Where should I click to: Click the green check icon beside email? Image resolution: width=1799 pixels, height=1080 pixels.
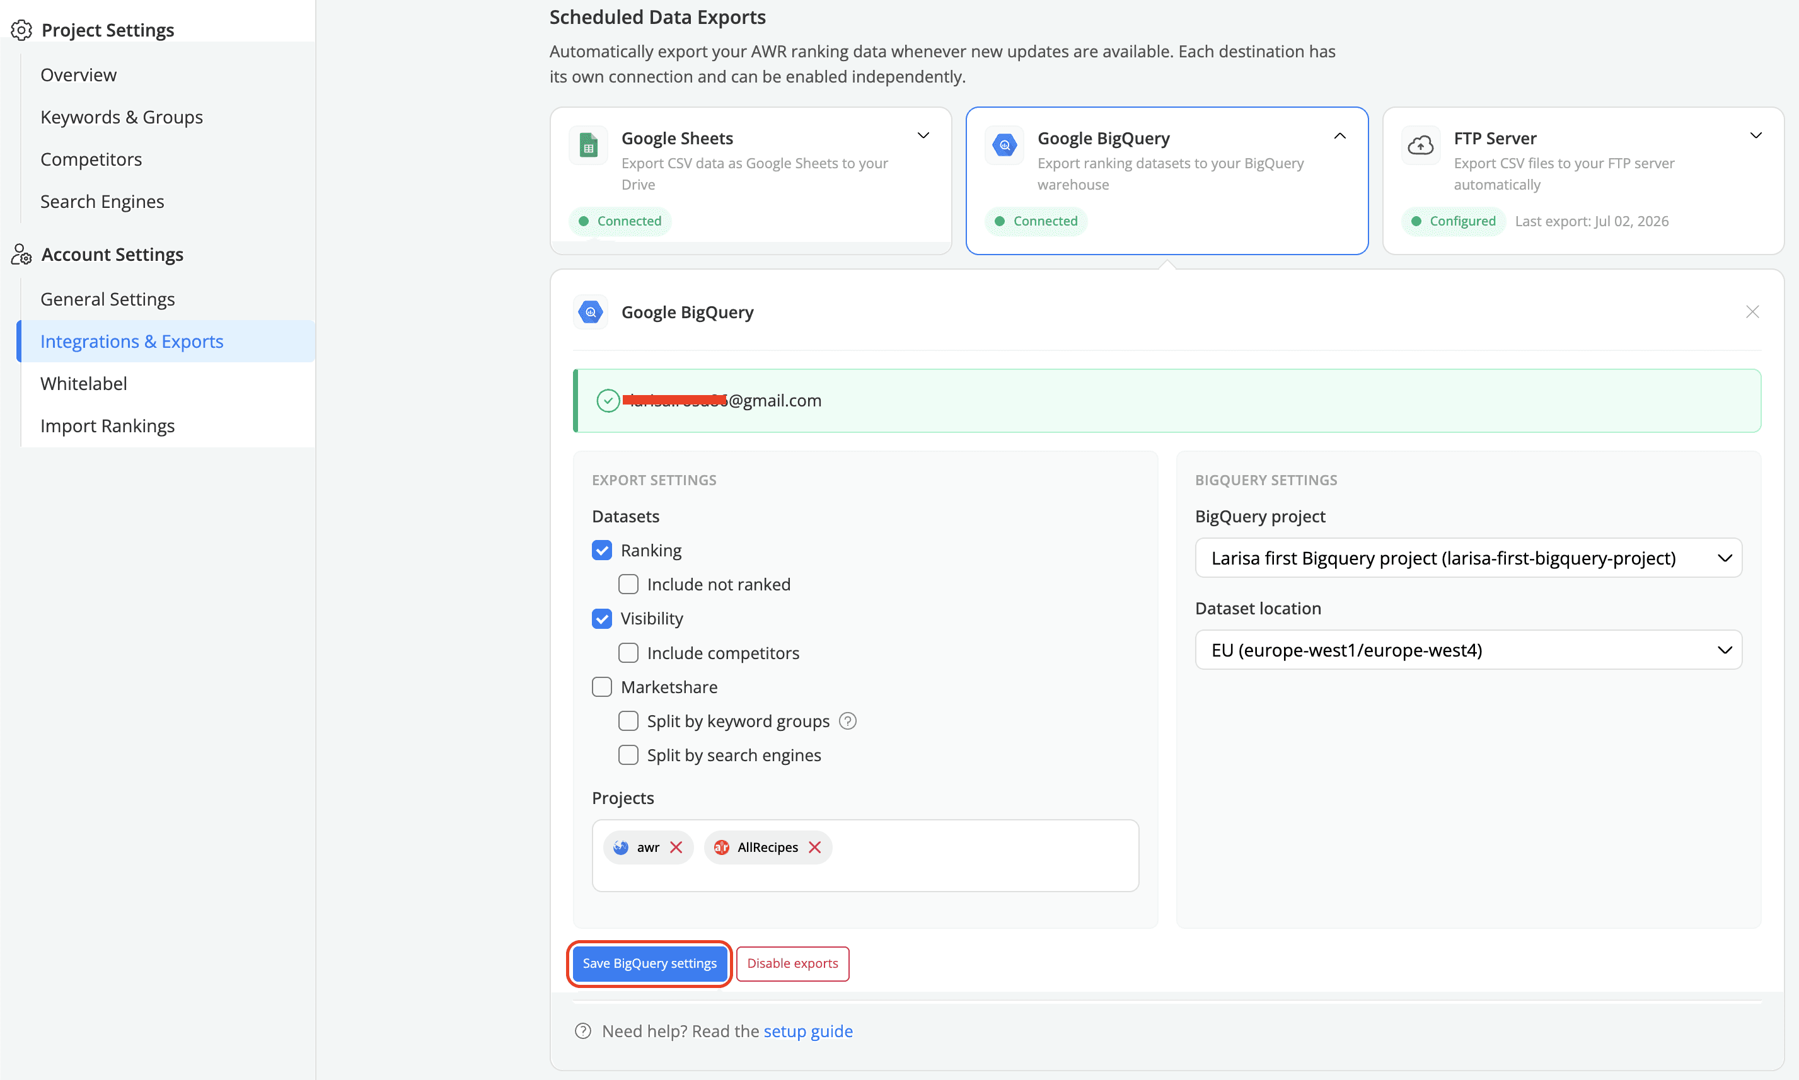click(608, 400)
